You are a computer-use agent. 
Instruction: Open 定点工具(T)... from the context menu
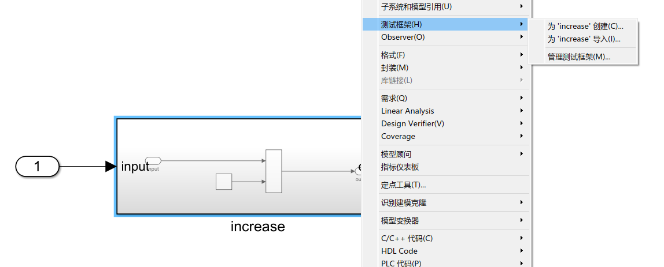click(403, 185)
